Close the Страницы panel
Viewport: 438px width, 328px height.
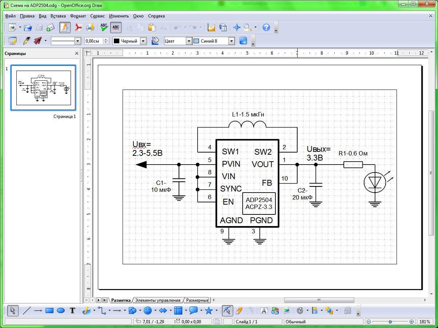tap(77, 54)
